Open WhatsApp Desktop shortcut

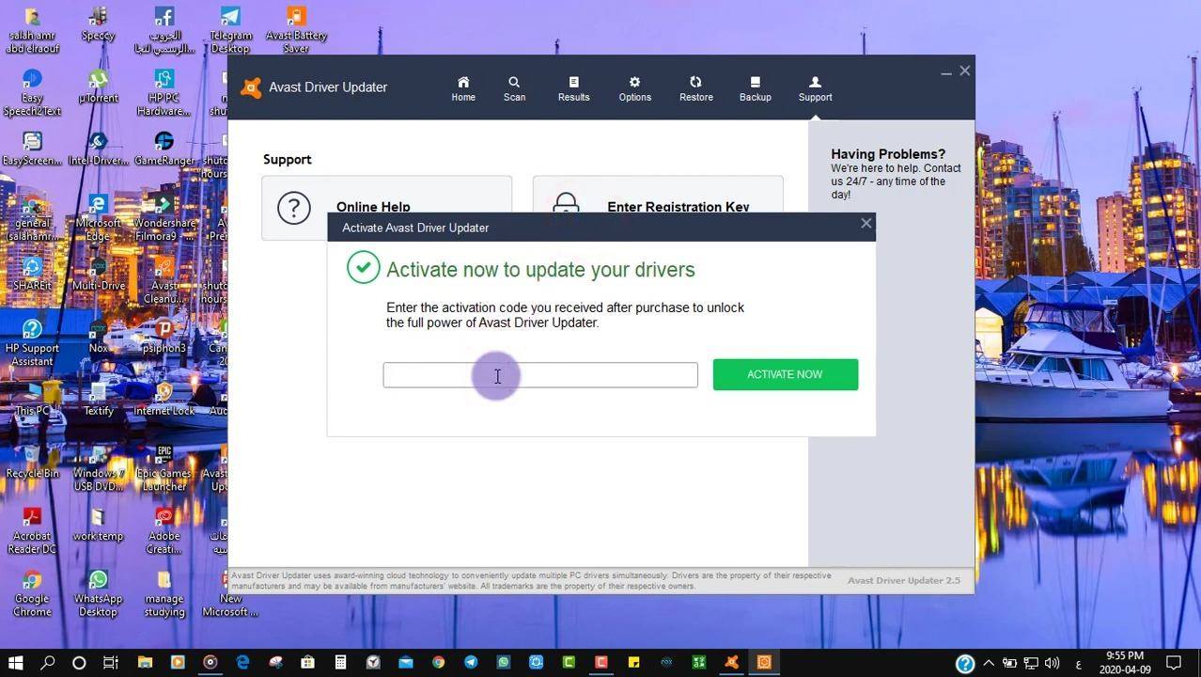coord(98,592)
